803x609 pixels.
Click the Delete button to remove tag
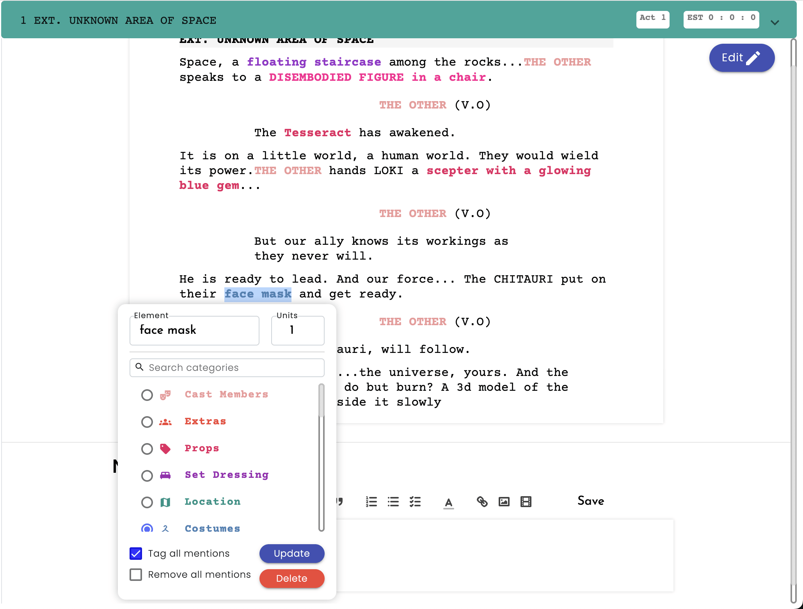[x=291, y=578]
